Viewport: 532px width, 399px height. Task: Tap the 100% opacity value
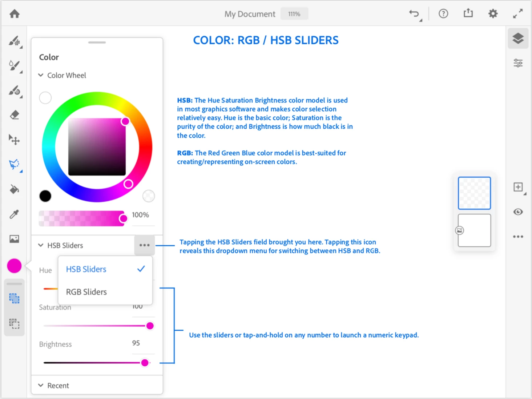point(141,215)
